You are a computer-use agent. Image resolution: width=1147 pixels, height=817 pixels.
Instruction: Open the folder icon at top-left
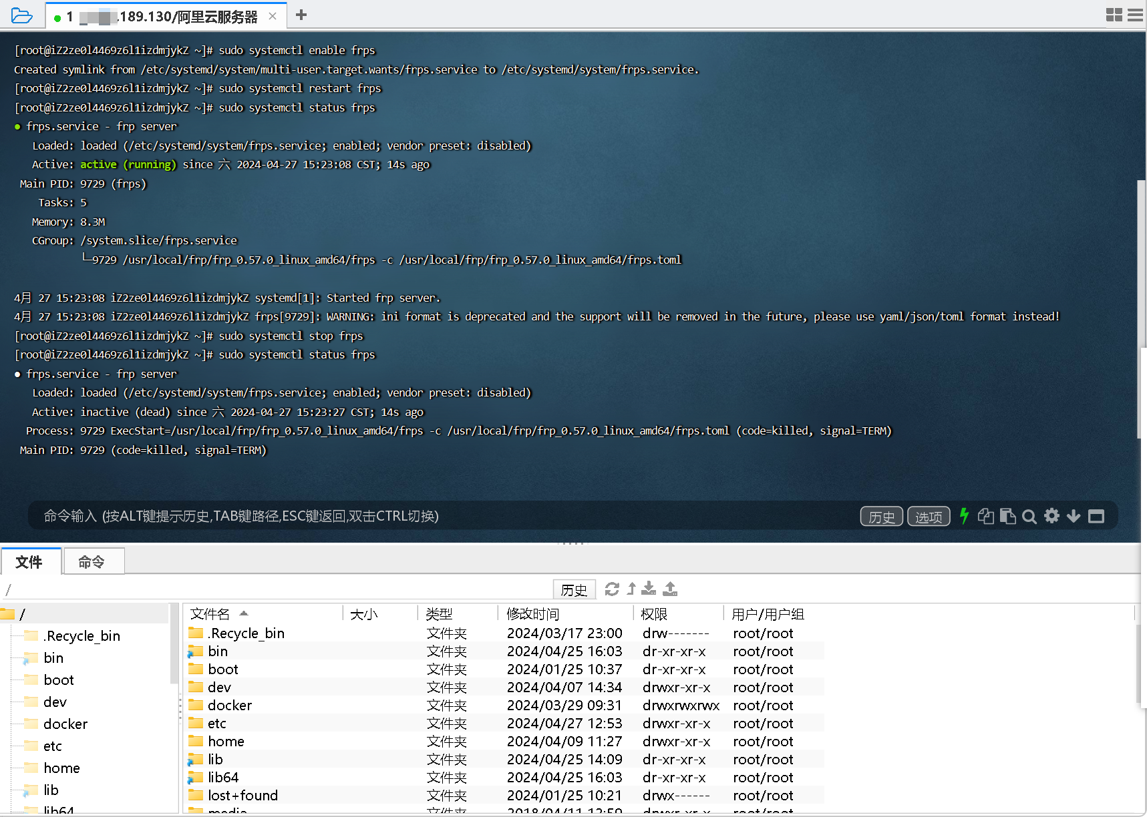point(21,15)
